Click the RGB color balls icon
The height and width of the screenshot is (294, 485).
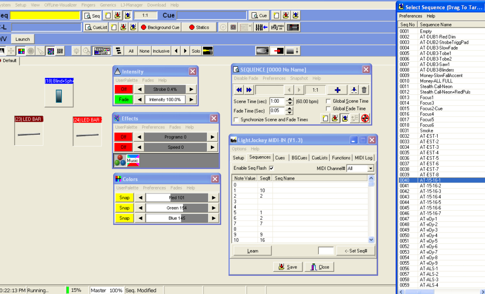pyautogui.click(x=120, y=160)
